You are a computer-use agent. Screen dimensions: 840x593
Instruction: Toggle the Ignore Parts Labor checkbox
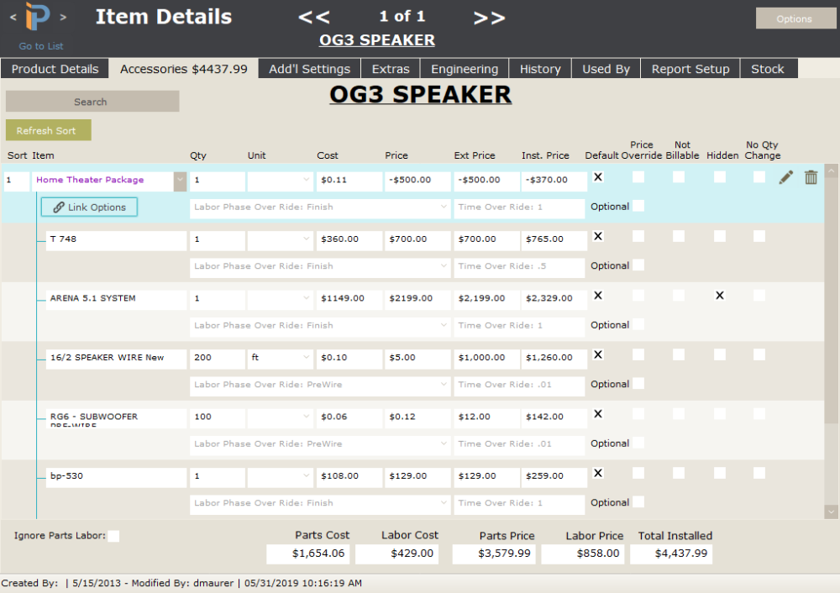click(x=113, y=536)
